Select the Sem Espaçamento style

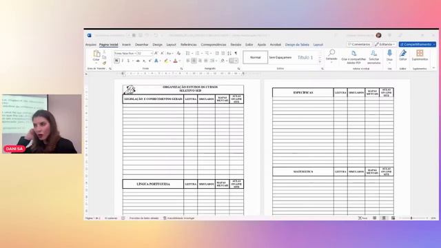280,57
